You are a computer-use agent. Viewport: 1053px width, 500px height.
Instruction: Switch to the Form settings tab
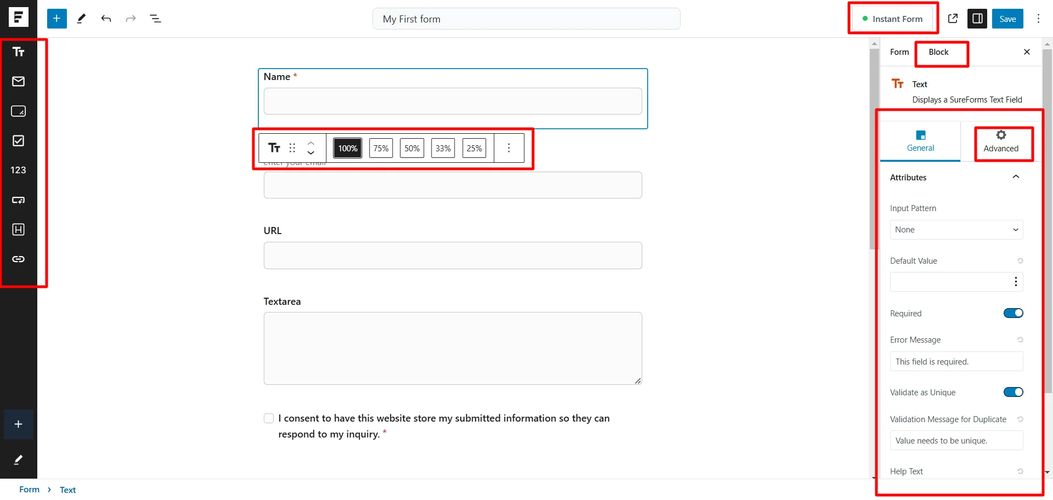(x=899, y=52)
